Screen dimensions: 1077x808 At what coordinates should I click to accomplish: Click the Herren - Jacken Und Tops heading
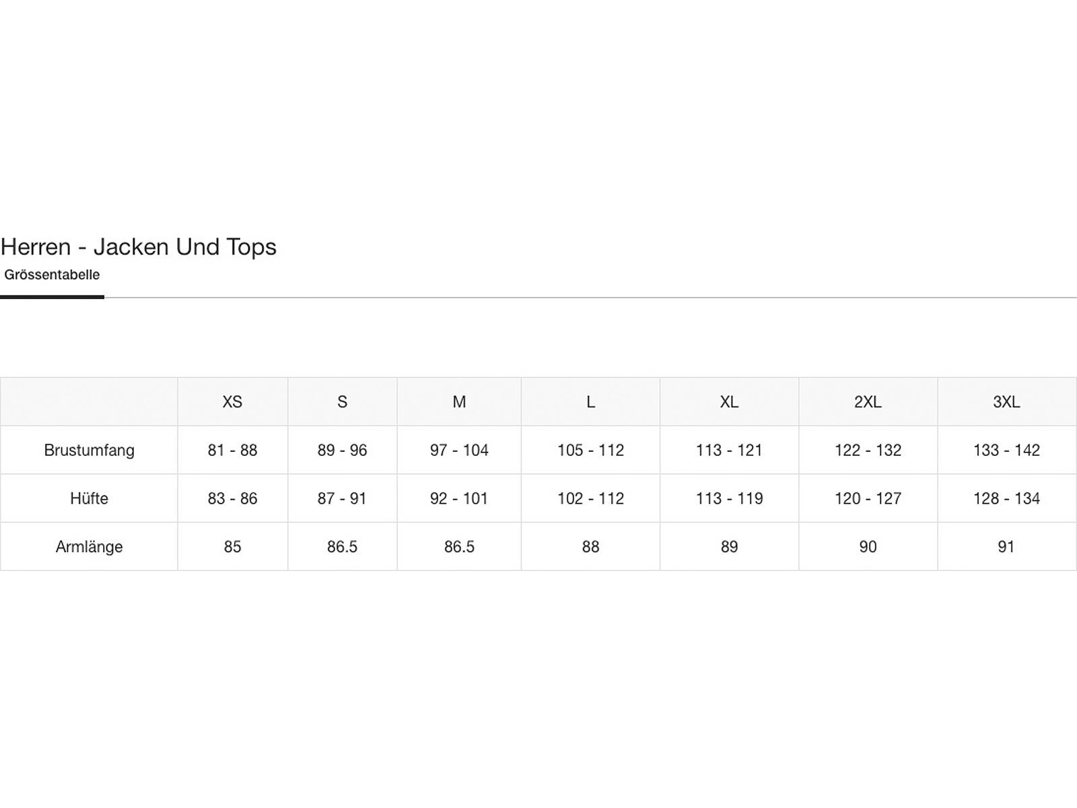click(139, 246)
